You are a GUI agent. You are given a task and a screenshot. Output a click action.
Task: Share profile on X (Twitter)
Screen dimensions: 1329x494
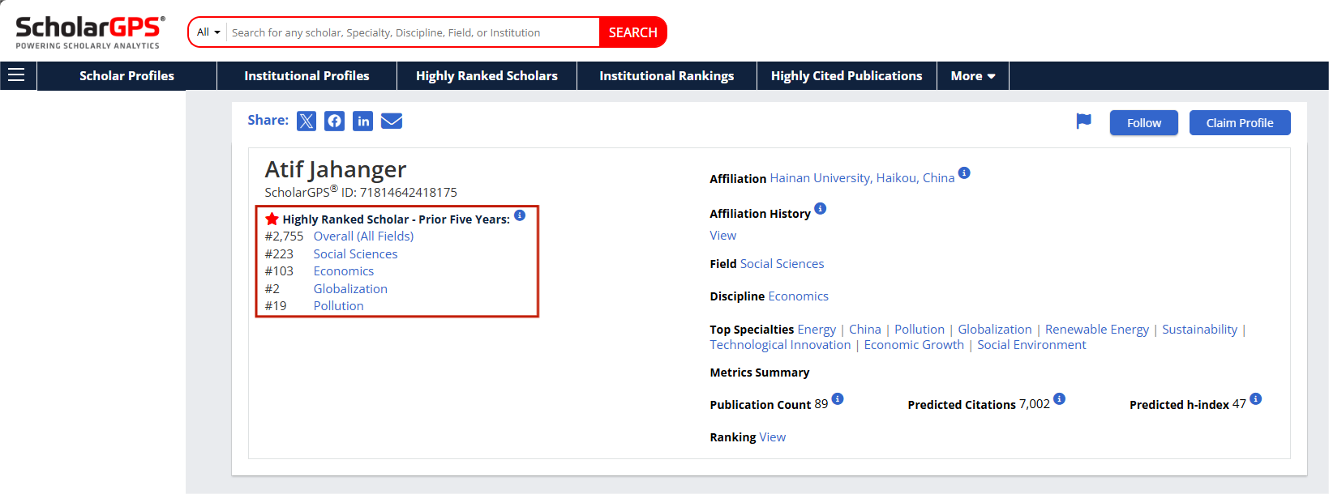[307, 121]
